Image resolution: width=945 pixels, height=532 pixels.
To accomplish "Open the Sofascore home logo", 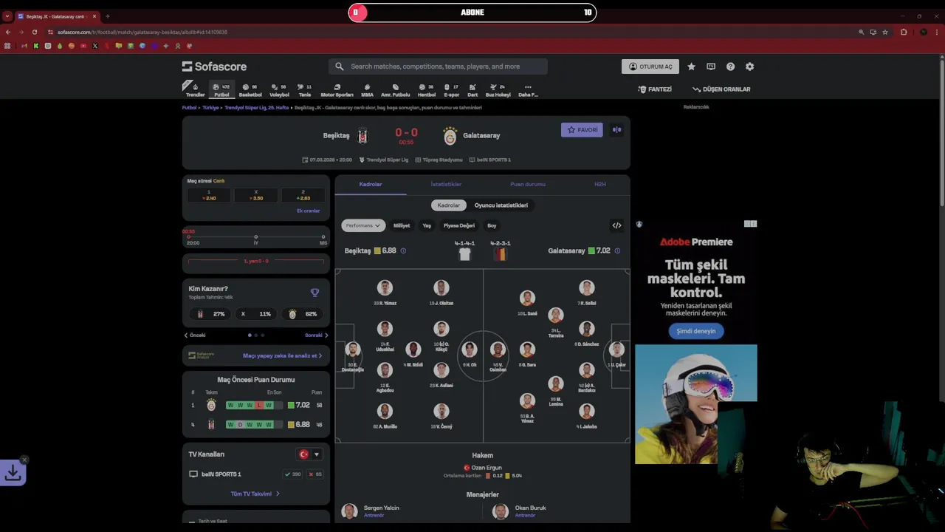I will tap(214, 66).
